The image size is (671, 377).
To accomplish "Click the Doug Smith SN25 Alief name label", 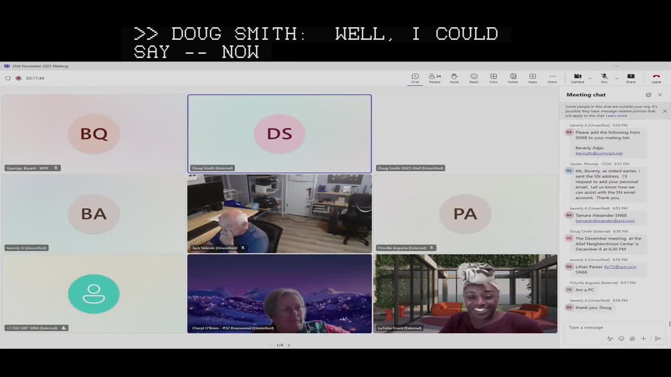I will coord(410,168).
